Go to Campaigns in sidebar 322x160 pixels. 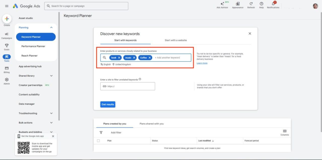(x=7, y=36)
